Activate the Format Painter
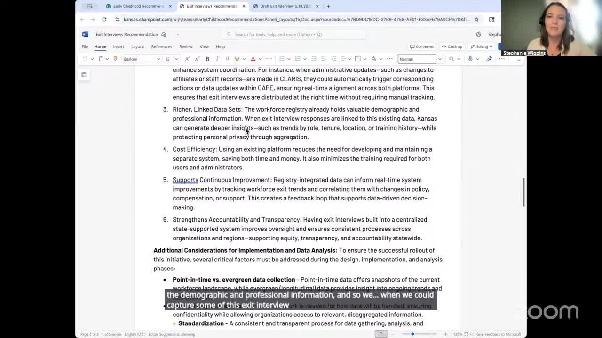Viewport: 602px width, 338px height. point(115,59)
